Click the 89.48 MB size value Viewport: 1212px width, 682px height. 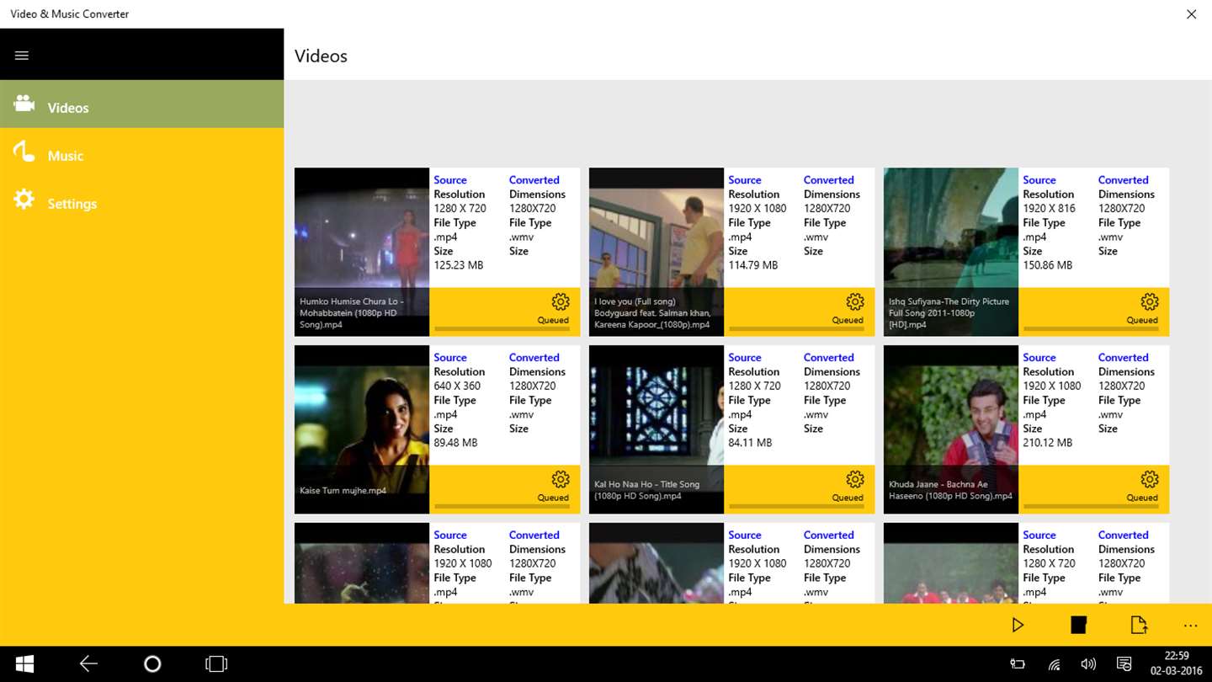455,443
